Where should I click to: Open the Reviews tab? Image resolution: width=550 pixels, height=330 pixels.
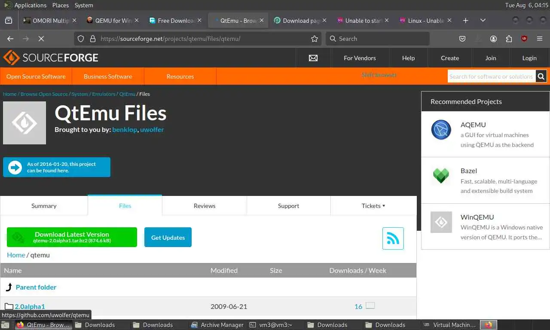coord(205,206)
